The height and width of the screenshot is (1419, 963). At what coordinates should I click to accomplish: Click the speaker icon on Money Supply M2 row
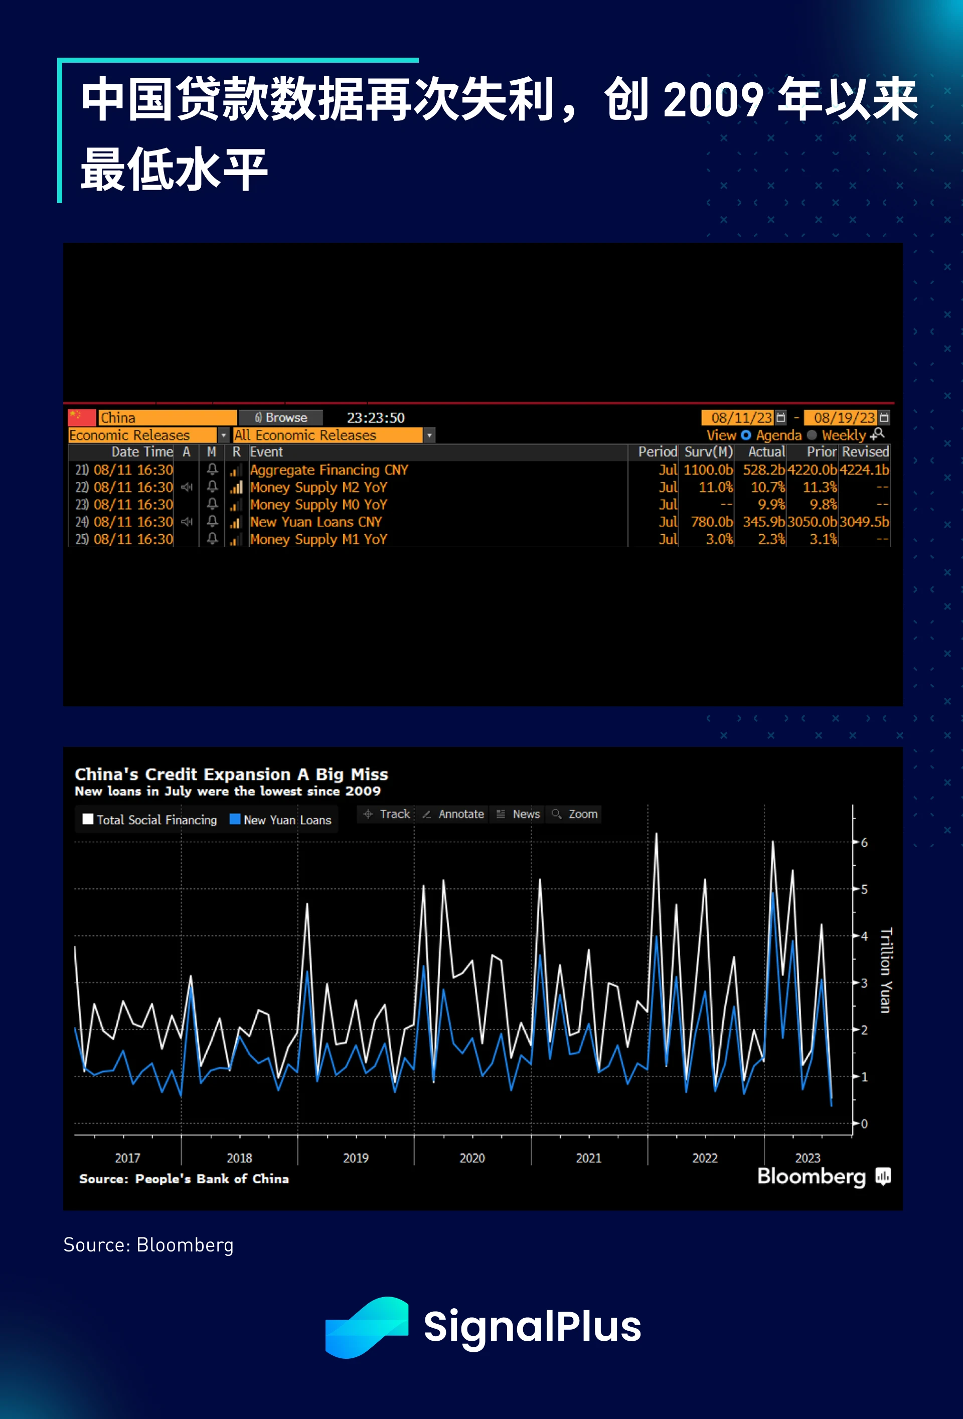click(187, 487)
